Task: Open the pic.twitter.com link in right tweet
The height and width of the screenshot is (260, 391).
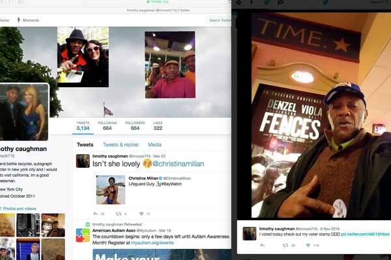Action: click(x=365, y=235)
